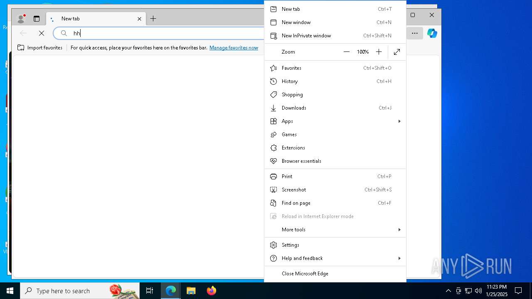Screen dimensions: 532x299
Task: Open the notification center icon
Action: [x=518, y=291]
